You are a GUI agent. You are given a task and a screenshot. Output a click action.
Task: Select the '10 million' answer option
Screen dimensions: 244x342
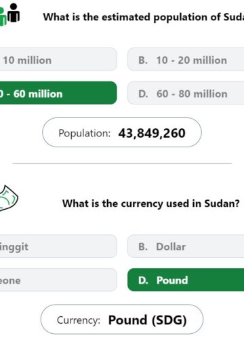pos(58,59)
